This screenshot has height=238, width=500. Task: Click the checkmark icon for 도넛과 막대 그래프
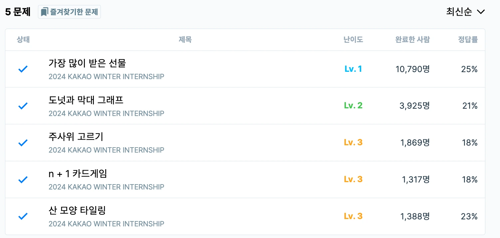pos(23,106)
